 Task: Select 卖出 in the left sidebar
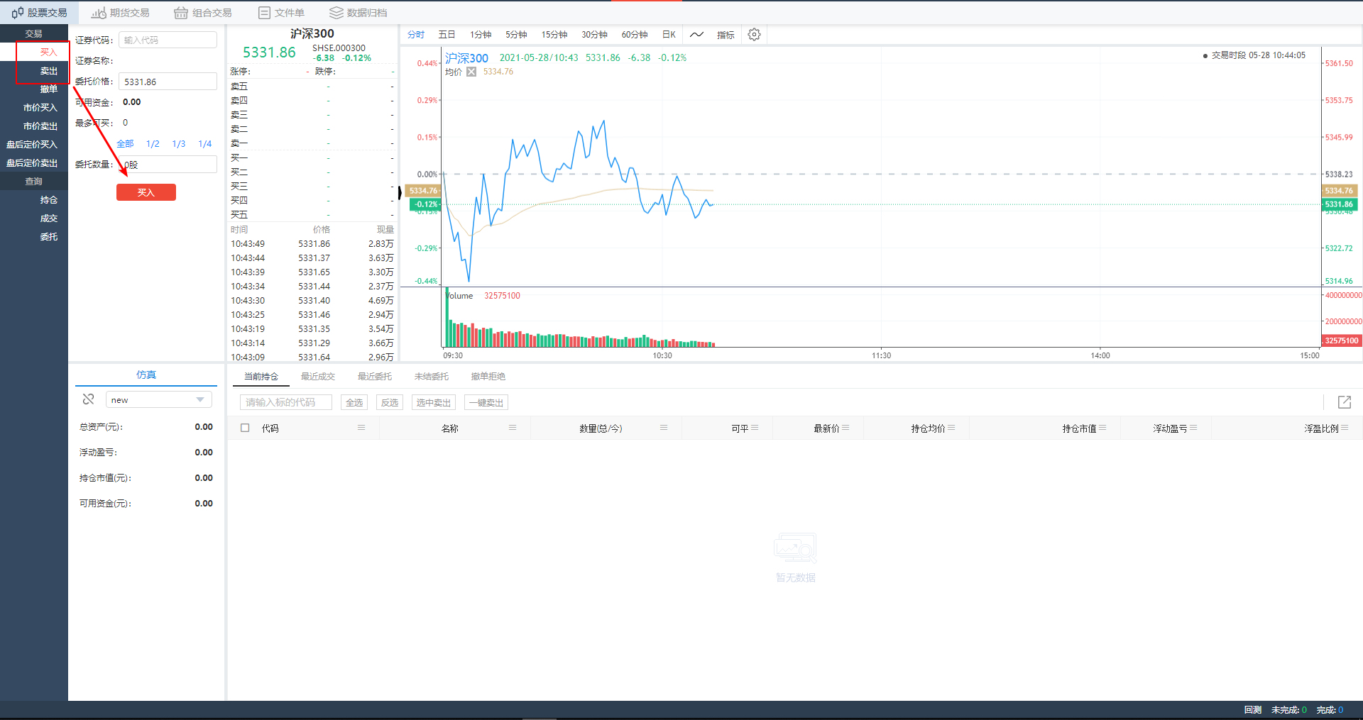(48, 71)
